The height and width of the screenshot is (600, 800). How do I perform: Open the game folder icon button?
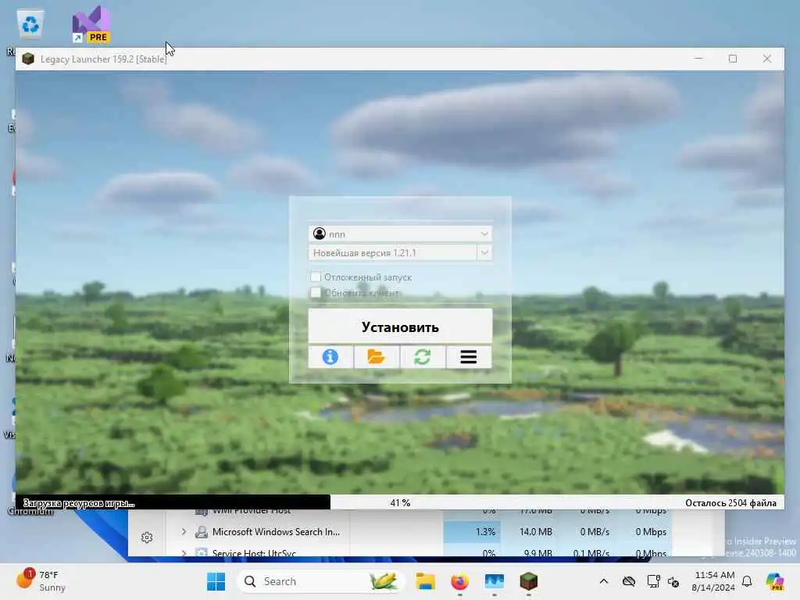(377, 356)
